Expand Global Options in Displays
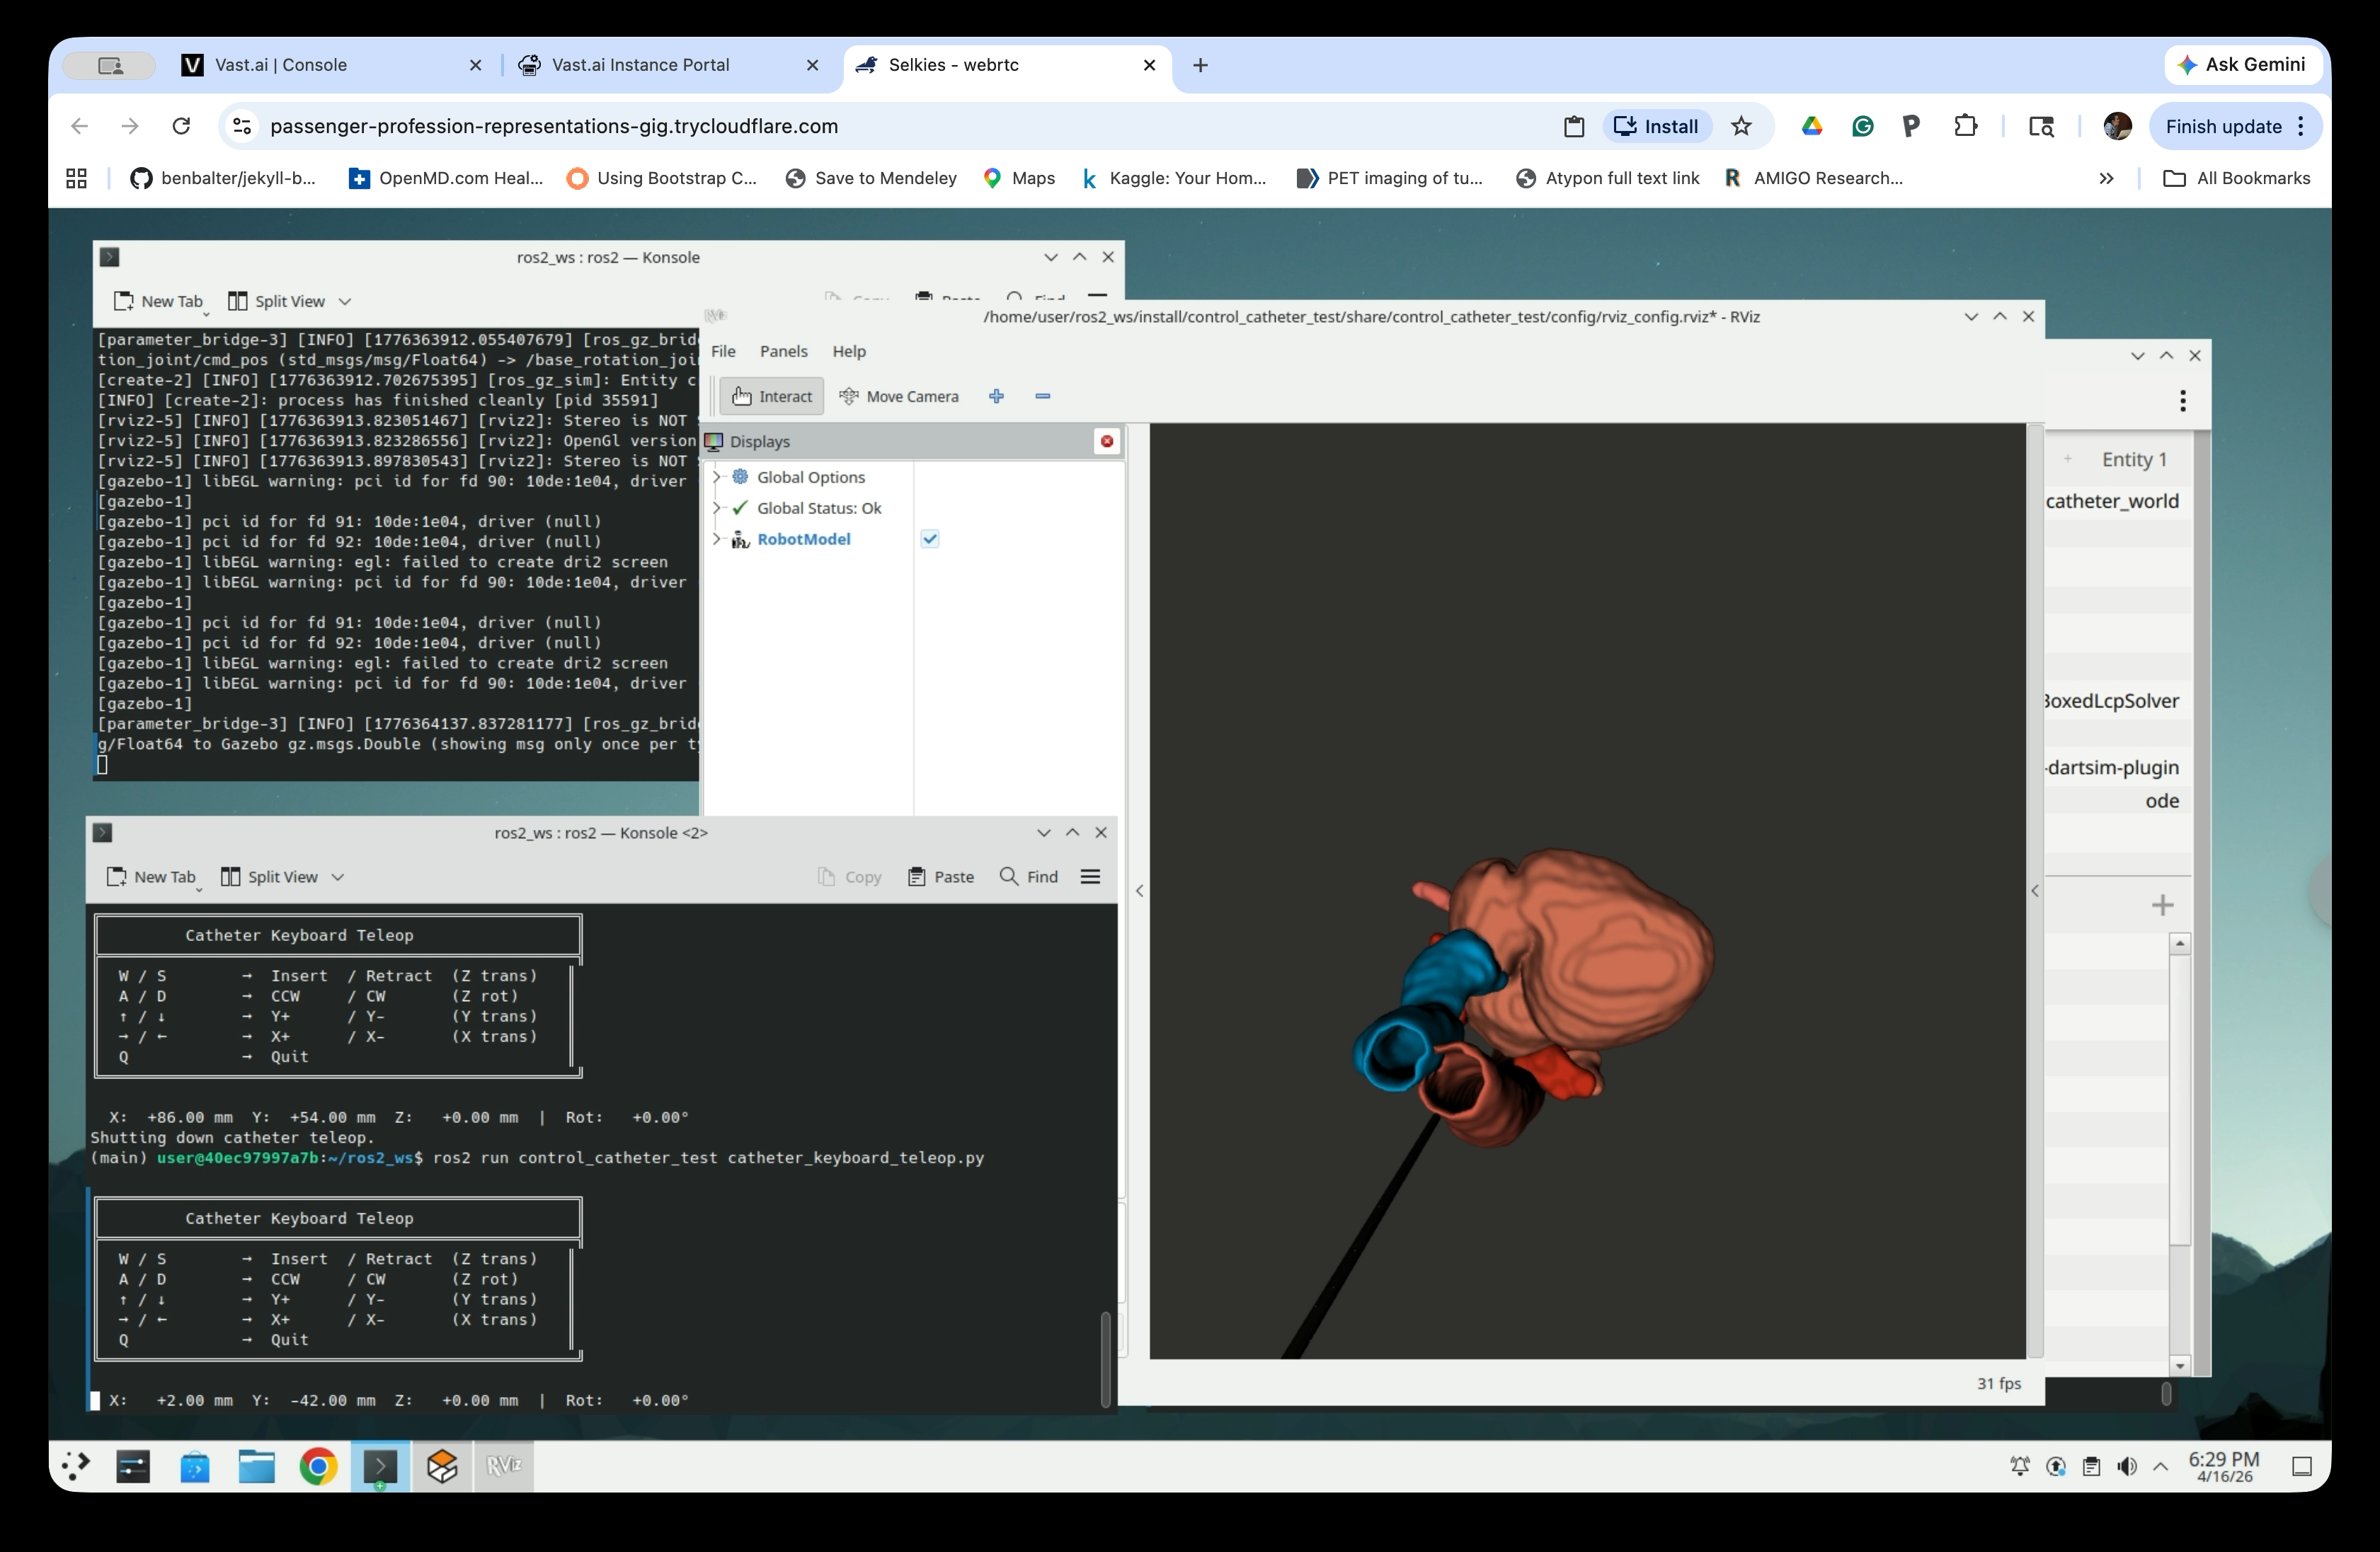 [716, 477]
